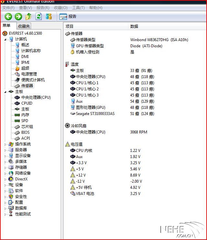Open the 报告(R) menu

[x=43, y=8]
